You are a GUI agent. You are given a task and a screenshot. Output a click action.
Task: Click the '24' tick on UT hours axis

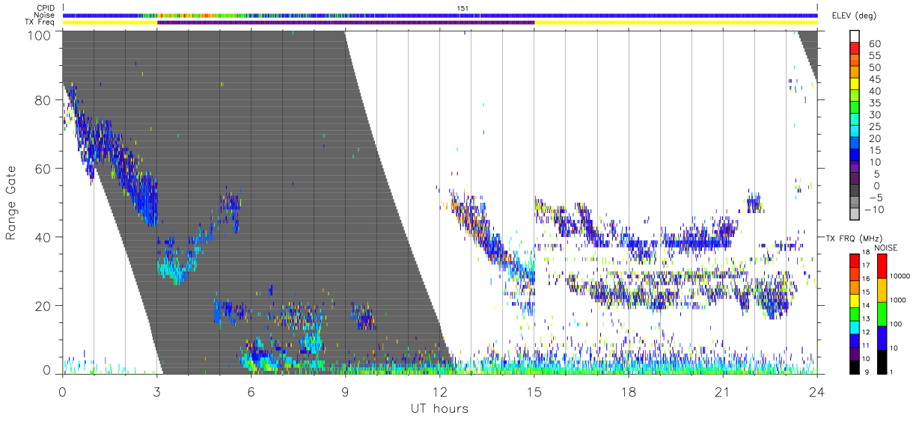tap(817, 390)
